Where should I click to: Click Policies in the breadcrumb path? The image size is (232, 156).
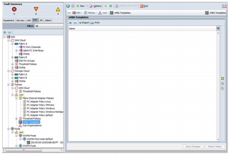(x=91, y=13)
